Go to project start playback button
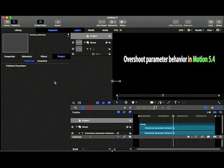The width and height of the screenshot is (224, 168). point(125,108)
